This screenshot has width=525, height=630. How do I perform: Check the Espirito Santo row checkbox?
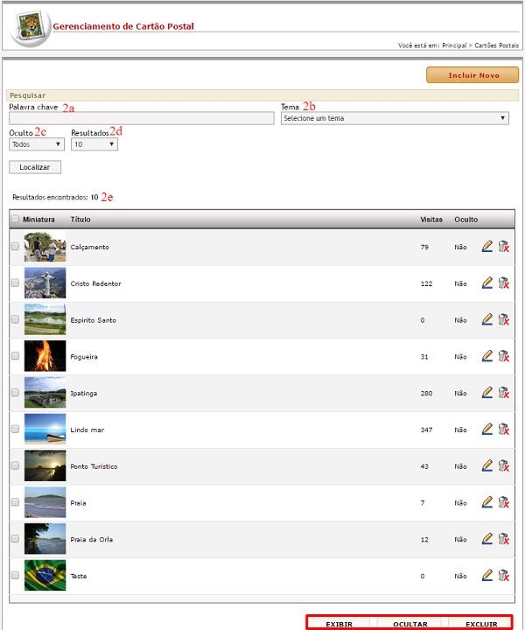(15, 319)
